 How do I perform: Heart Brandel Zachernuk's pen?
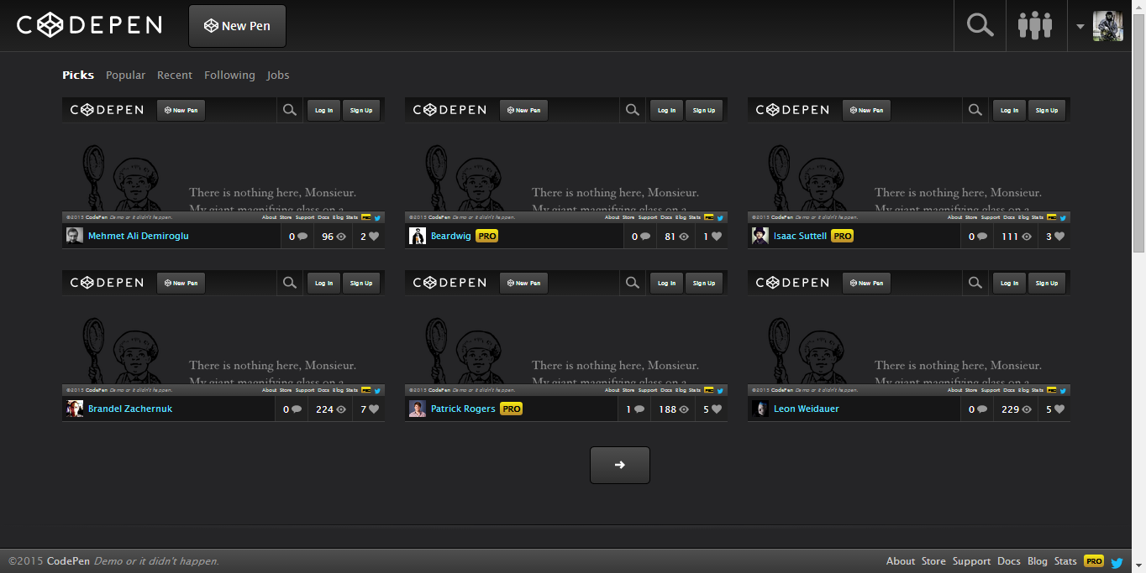(x=374, y=409)
